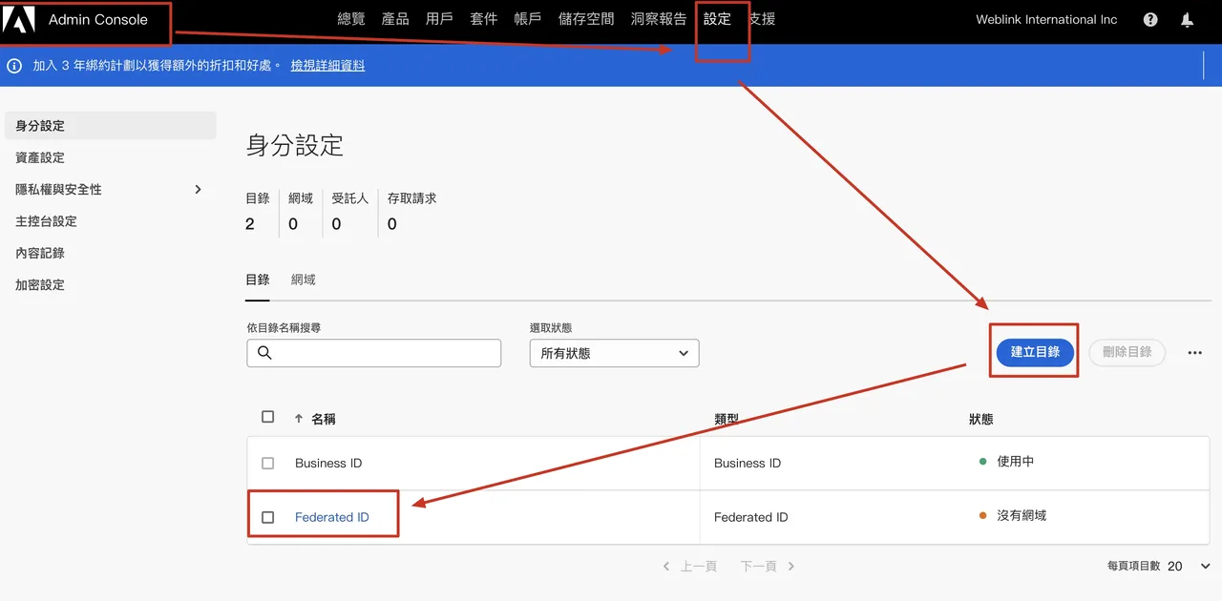The image size is (1222, 601).
Task: Click the 使用中 status cell
Action: tap(1007, 462)
